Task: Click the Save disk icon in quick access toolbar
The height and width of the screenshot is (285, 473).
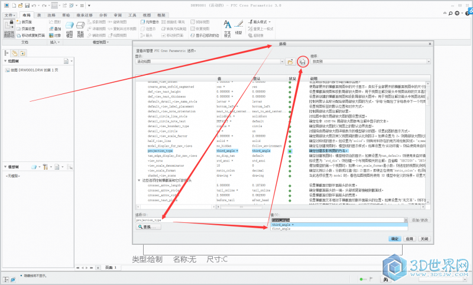Action: pos(27,5)
